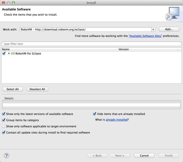
Task: Select the RoboVM for Eclipse row text
Action: pos(28,53)
